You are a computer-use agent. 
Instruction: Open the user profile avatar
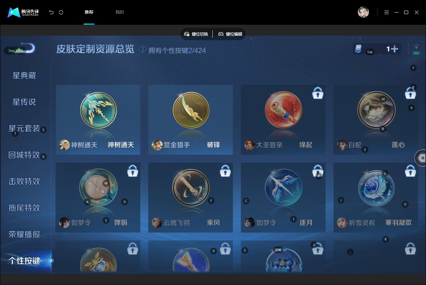(x=363, y=12)
